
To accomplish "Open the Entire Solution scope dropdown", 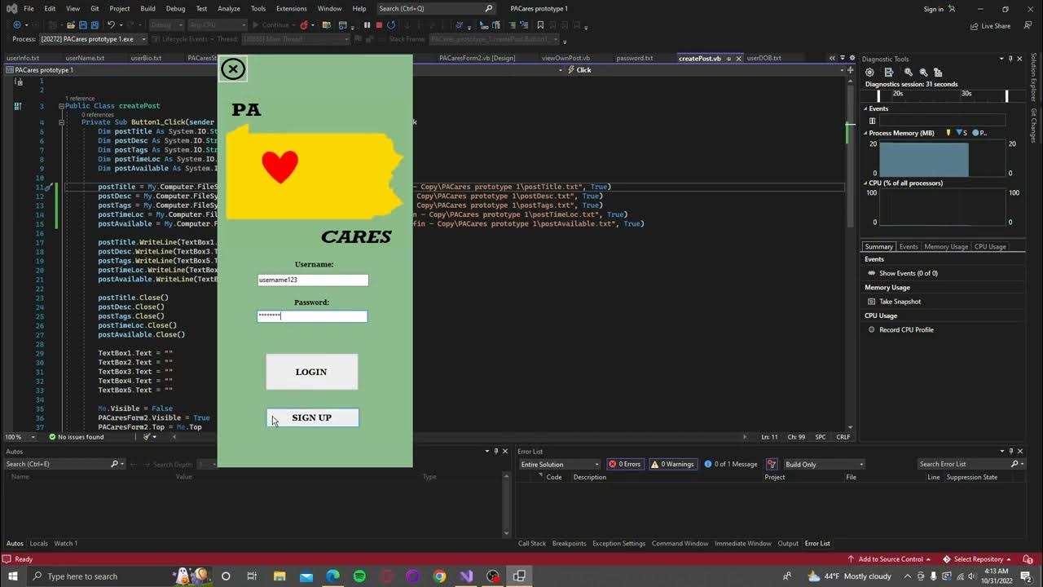I will (559, 464).
